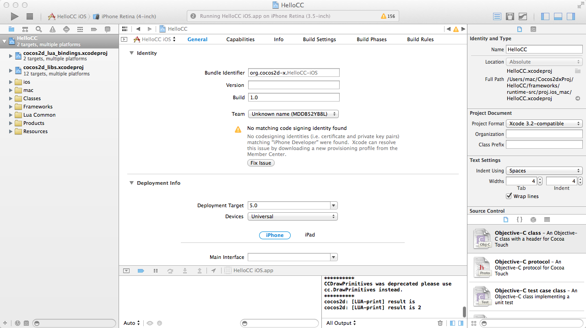Switch to the Build Rules tab
The width and height of the screenshot is (586, 328).
click(420, 39)
